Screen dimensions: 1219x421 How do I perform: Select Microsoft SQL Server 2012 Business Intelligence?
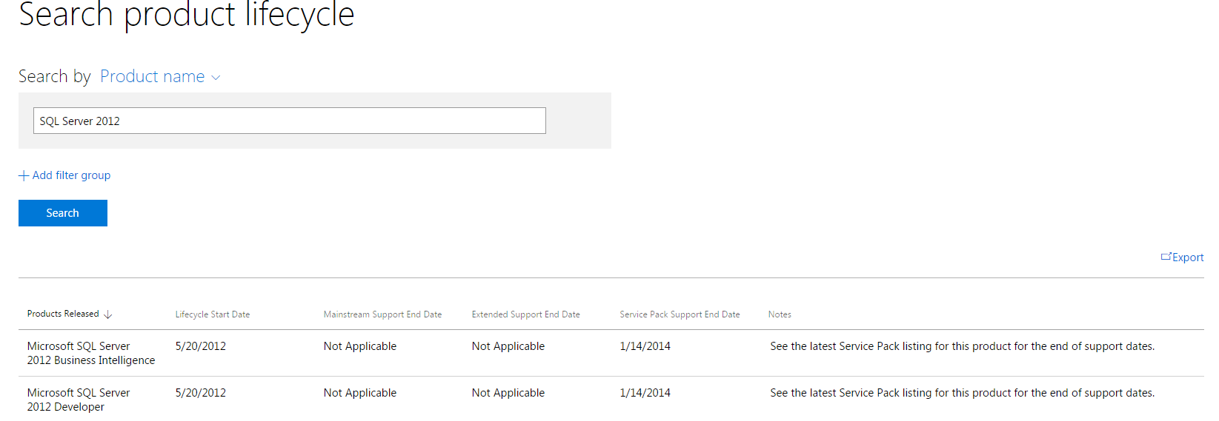90,353
